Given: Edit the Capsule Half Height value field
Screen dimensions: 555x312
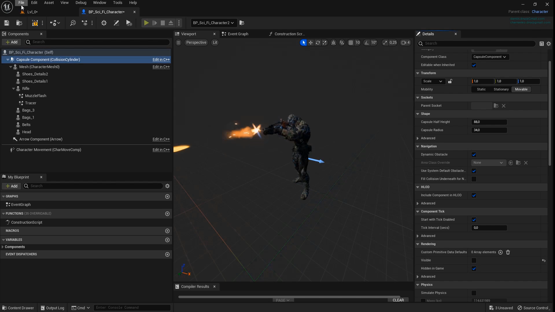Looking at the screenshot, I should (489, 122).
